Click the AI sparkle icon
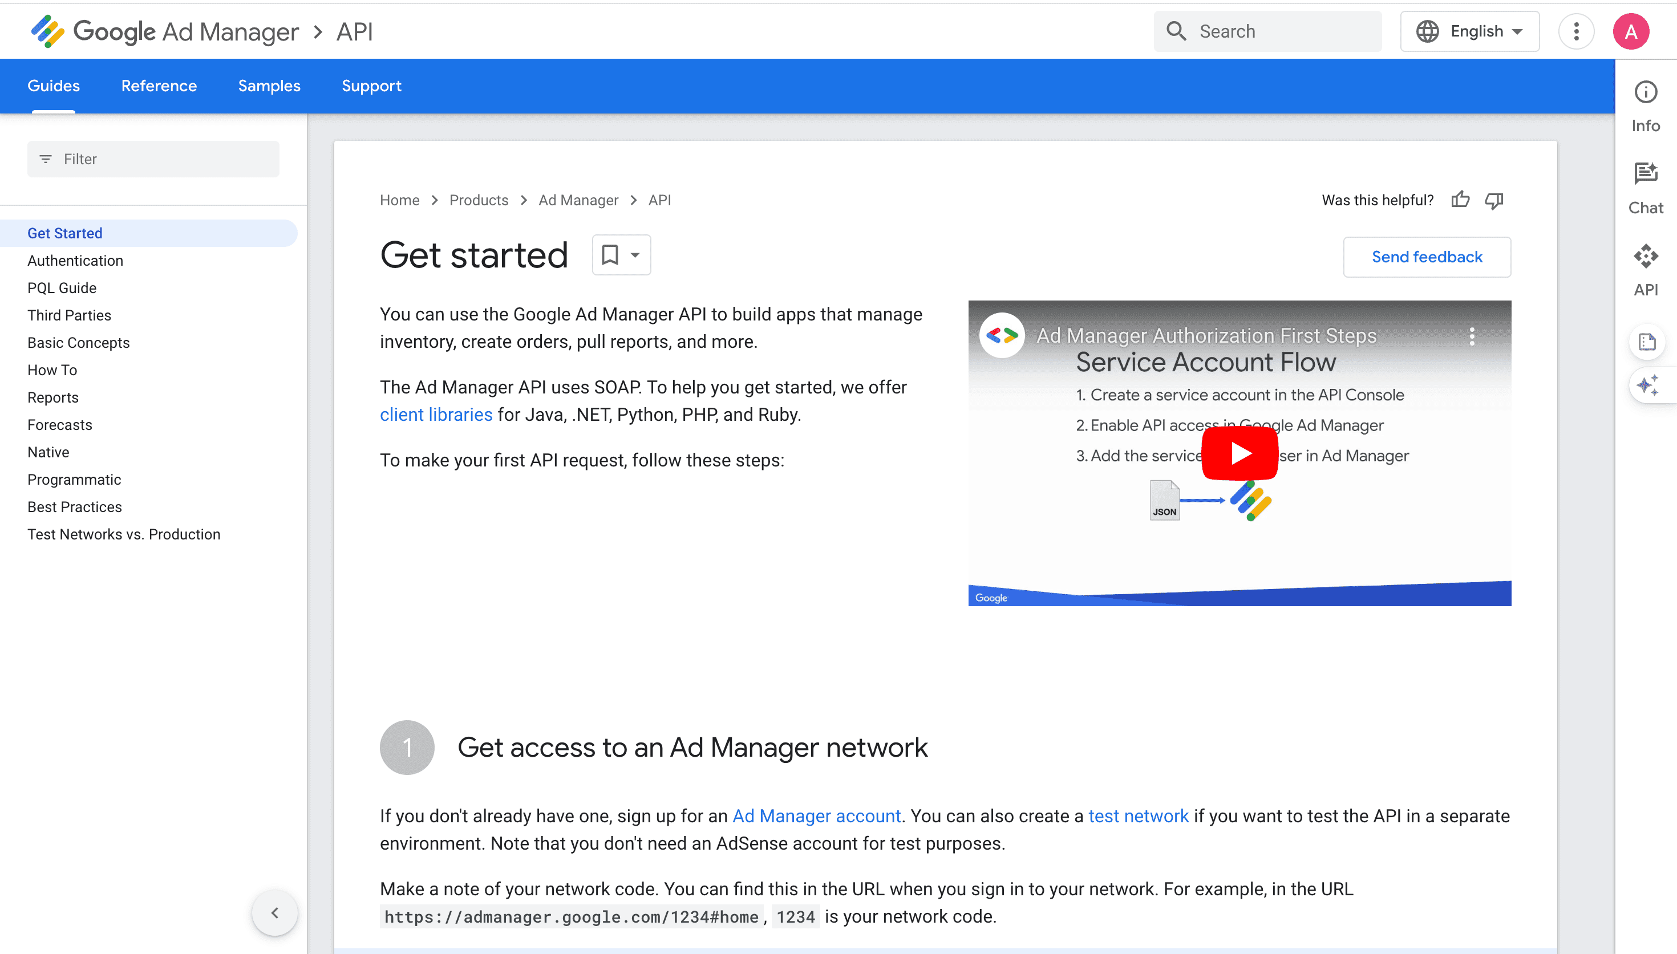1677x954 pixels. coord(1647,385)
